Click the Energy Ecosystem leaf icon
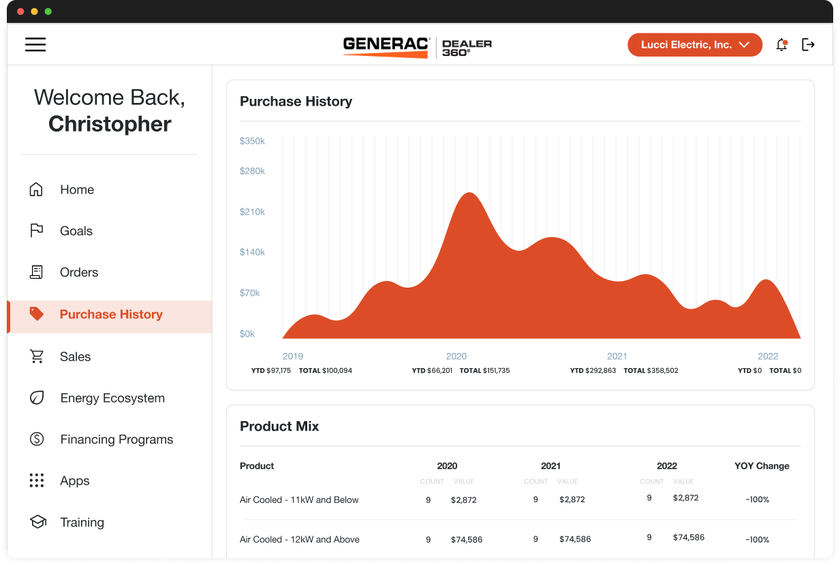The width and height of the screenshot is (840, 565). [36, 397]
